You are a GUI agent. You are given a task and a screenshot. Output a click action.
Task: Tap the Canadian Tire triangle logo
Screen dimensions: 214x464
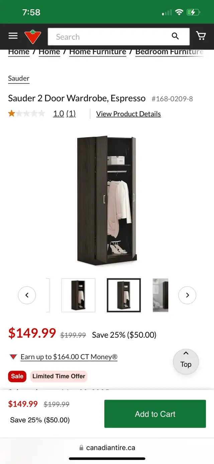click(33, 37)
